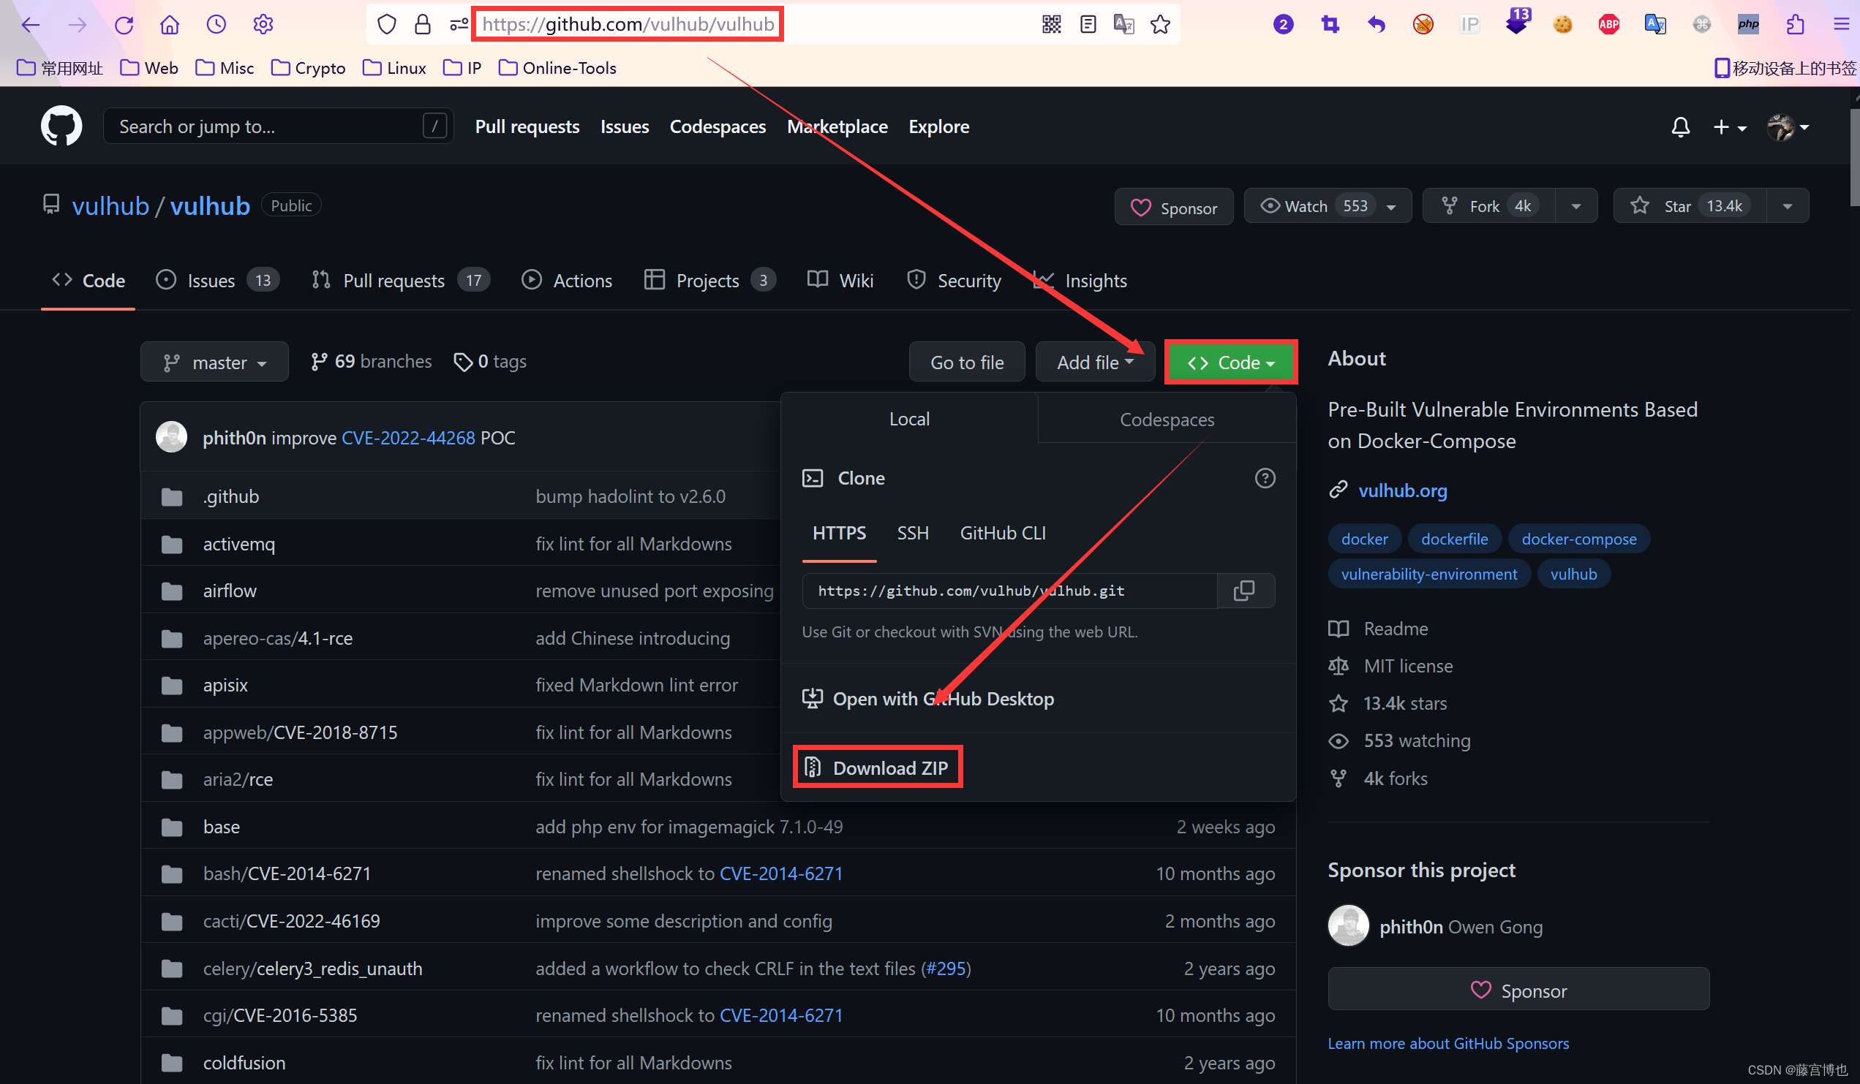The image size is (1860, 1084).
Task: Switch to the Codespaces tab
Action: [x=1166, y=419]
